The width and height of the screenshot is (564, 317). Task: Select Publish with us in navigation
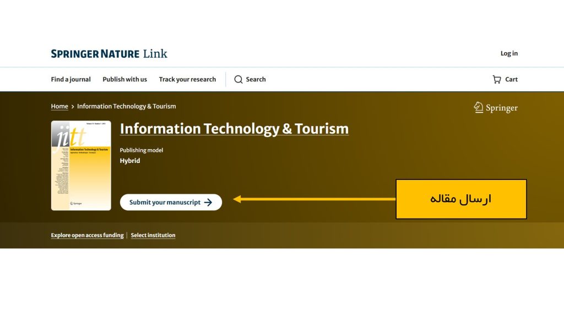(x=124, y=79)
